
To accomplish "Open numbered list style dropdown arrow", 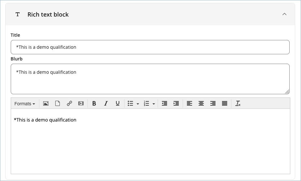I will 154,104.
